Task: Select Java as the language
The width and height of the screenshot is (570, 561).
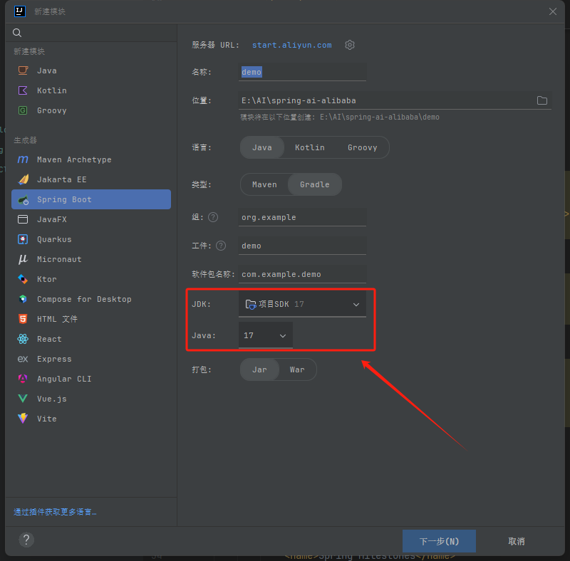Action: point(262,147)
